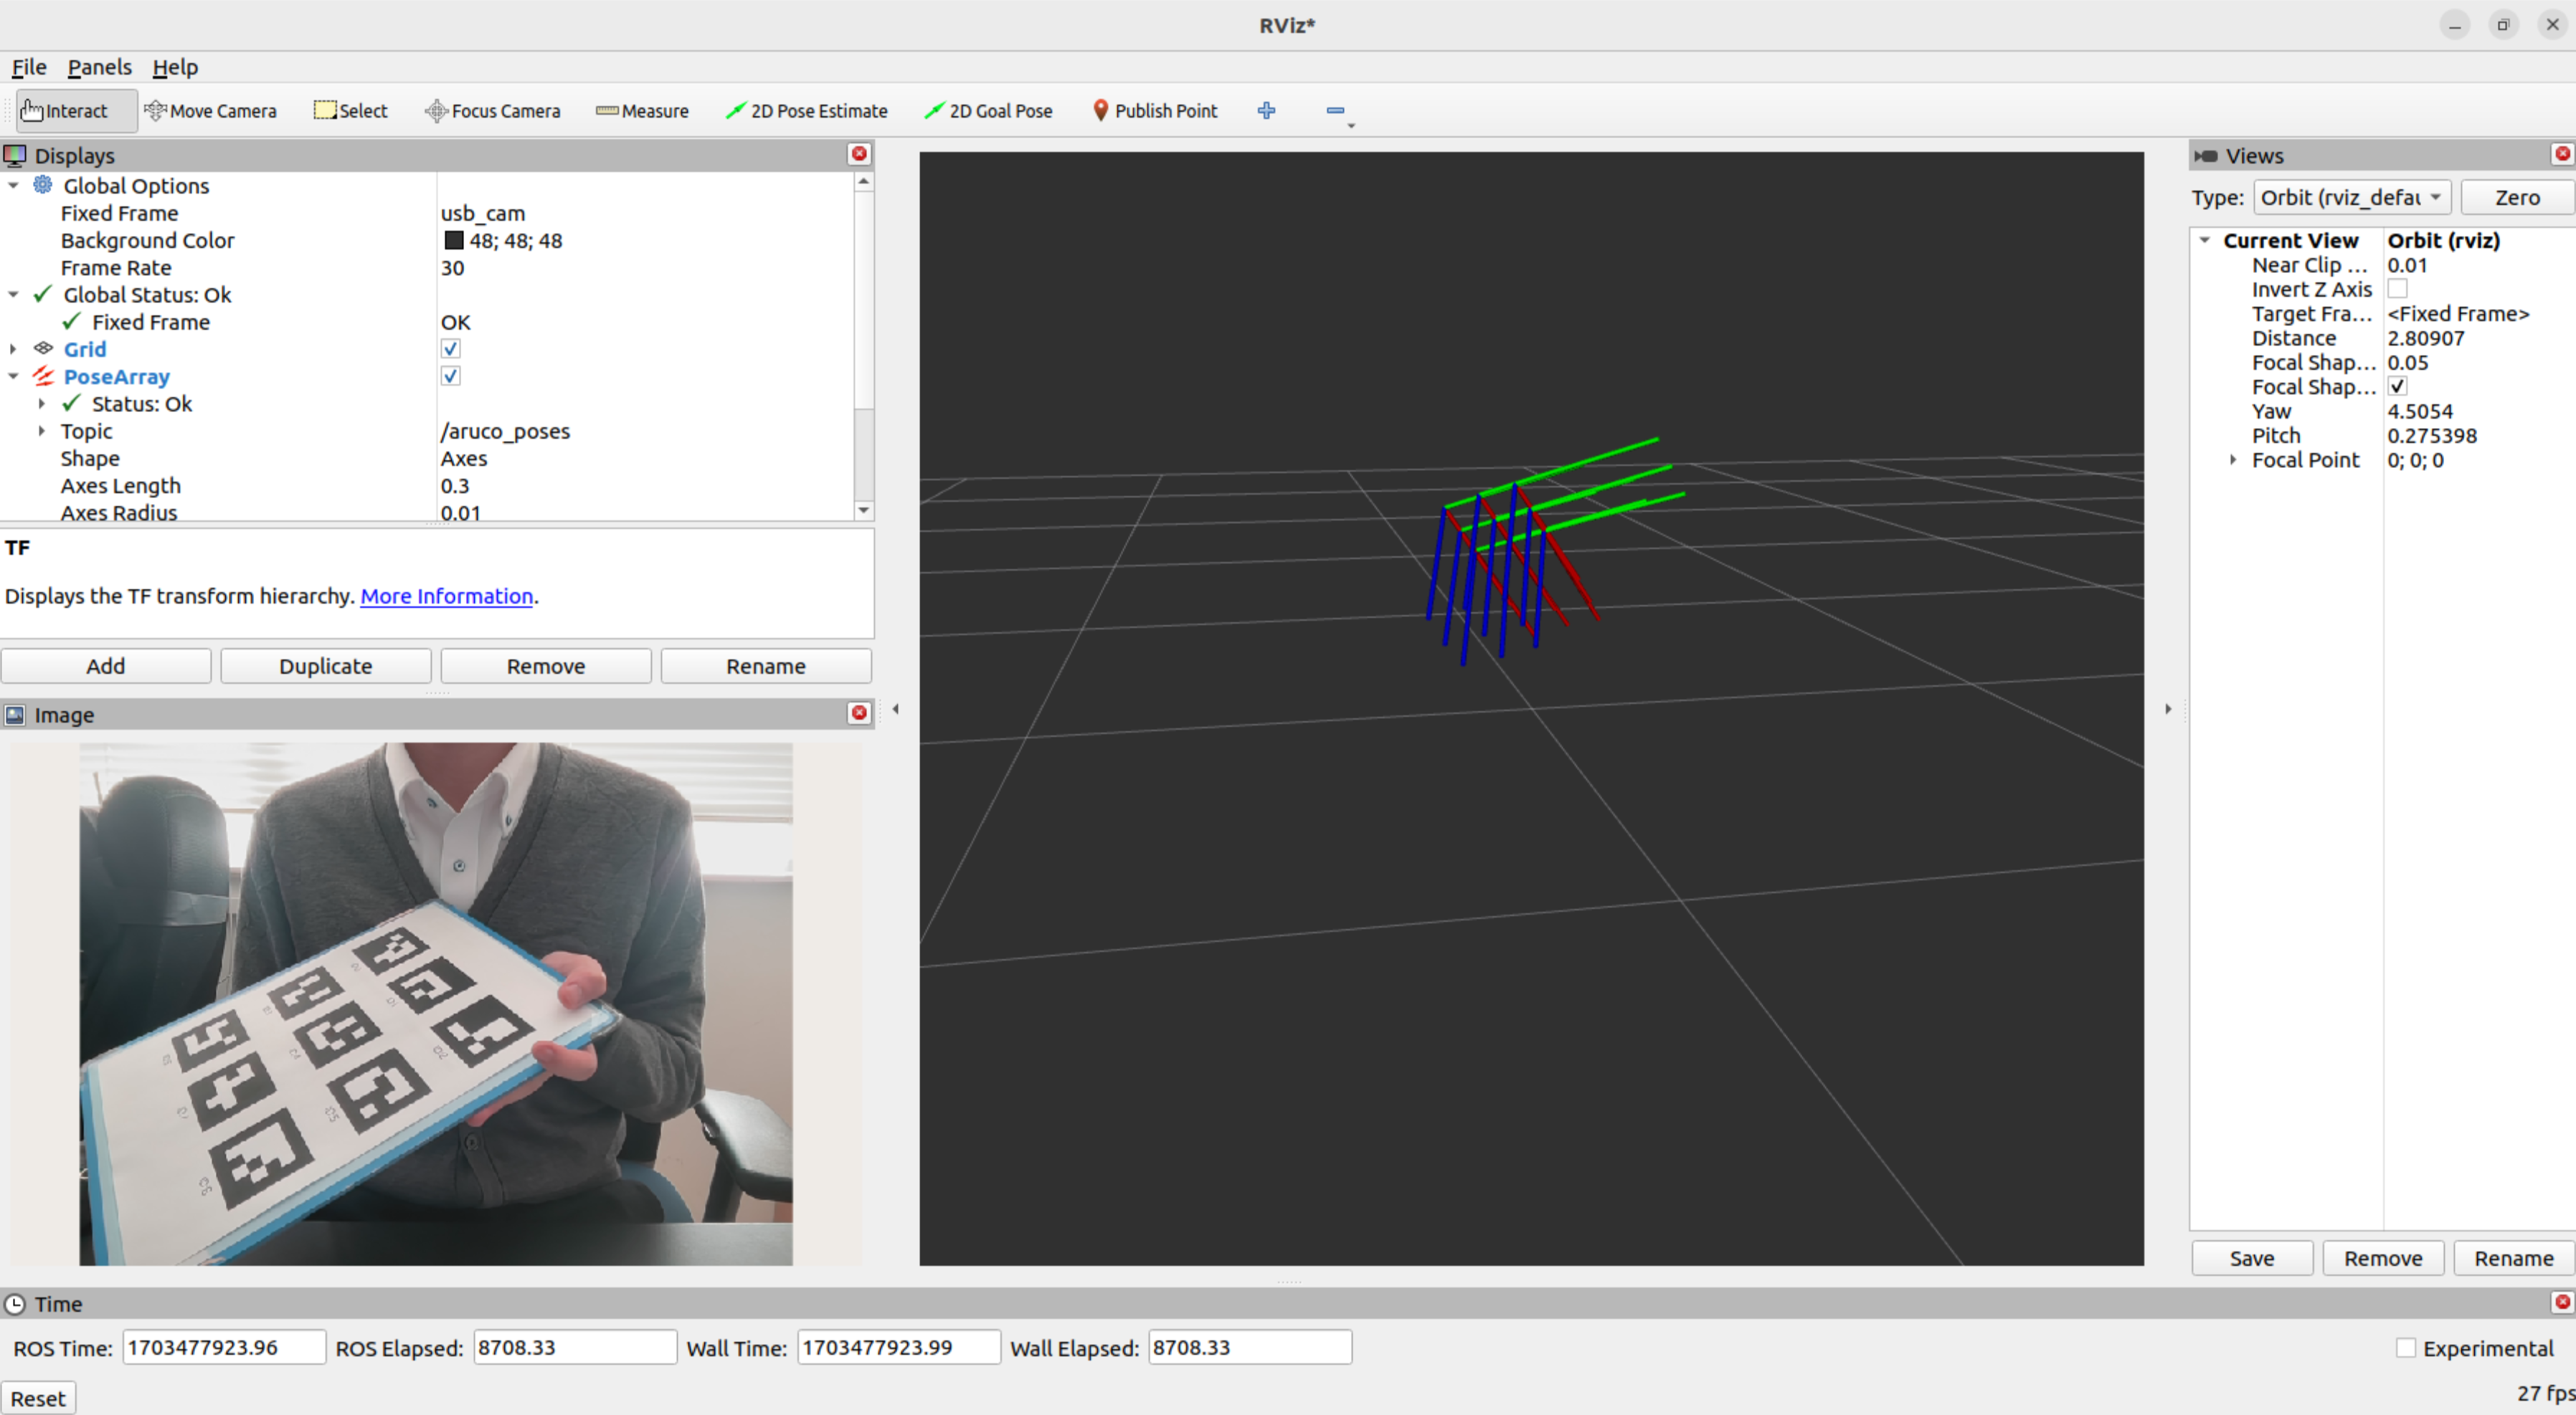
Task: Choose the Select tool
Action: [351, 111]
